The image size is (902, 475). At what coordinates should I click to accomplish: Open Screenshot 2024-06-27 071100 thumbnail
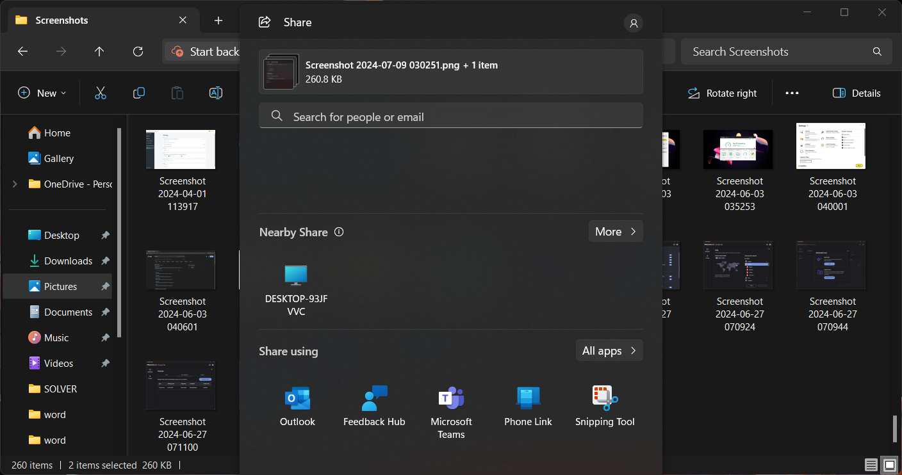pyautogui.click(x=181, y=385)
